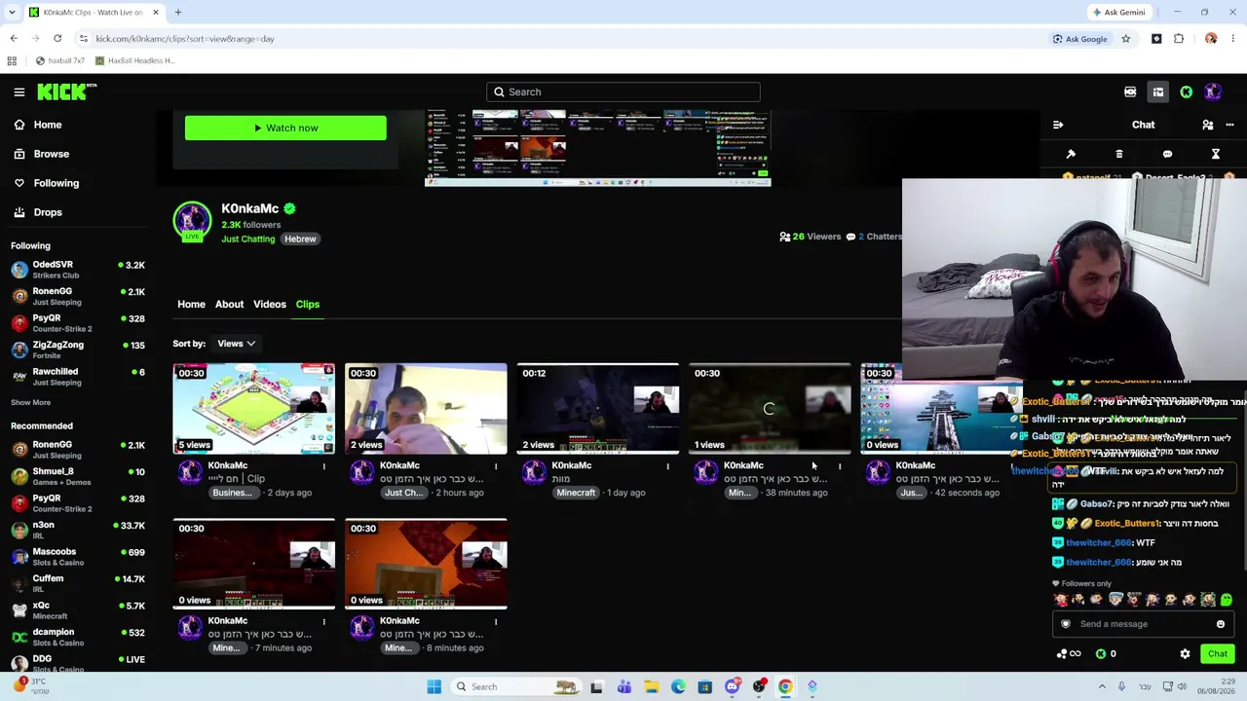
Task: Click the creator dashboard camera icon in header
Action: click(1130, 92)
